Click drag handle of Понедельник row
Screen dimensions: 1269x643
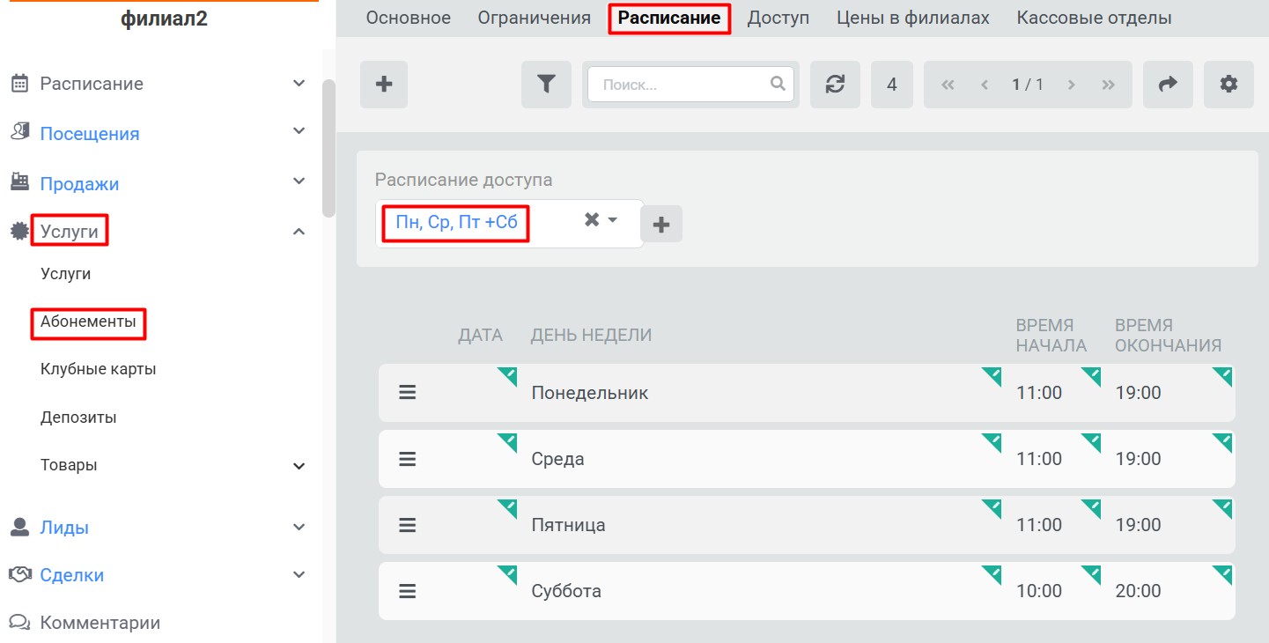[x=407, y=393]
